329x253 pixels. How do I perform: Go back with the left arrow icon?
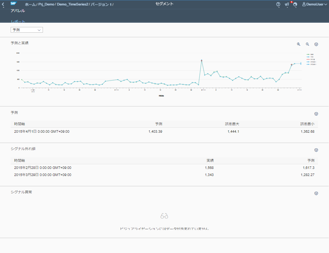[3, 4]
